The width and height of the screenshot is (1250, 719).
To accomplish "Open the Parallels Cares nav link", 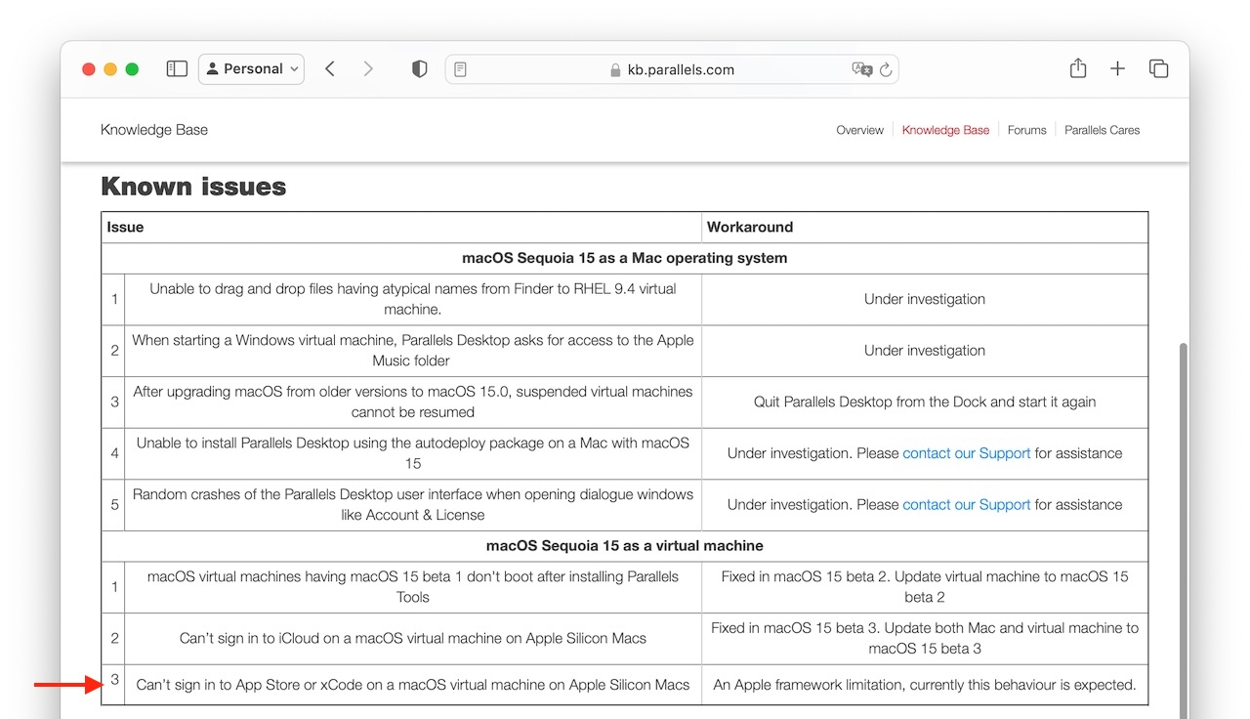I will pyautogui.click(x=1102, y=130).
